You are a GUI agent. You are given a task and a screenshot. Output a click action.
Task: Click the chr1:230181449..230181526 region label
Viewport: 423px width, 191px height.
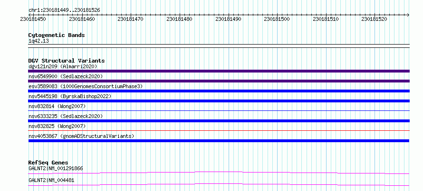(x=64, y=10)
